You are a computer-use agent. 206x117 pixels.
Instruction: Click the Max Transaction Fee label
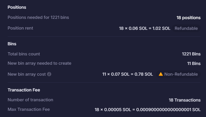[29, 109]
